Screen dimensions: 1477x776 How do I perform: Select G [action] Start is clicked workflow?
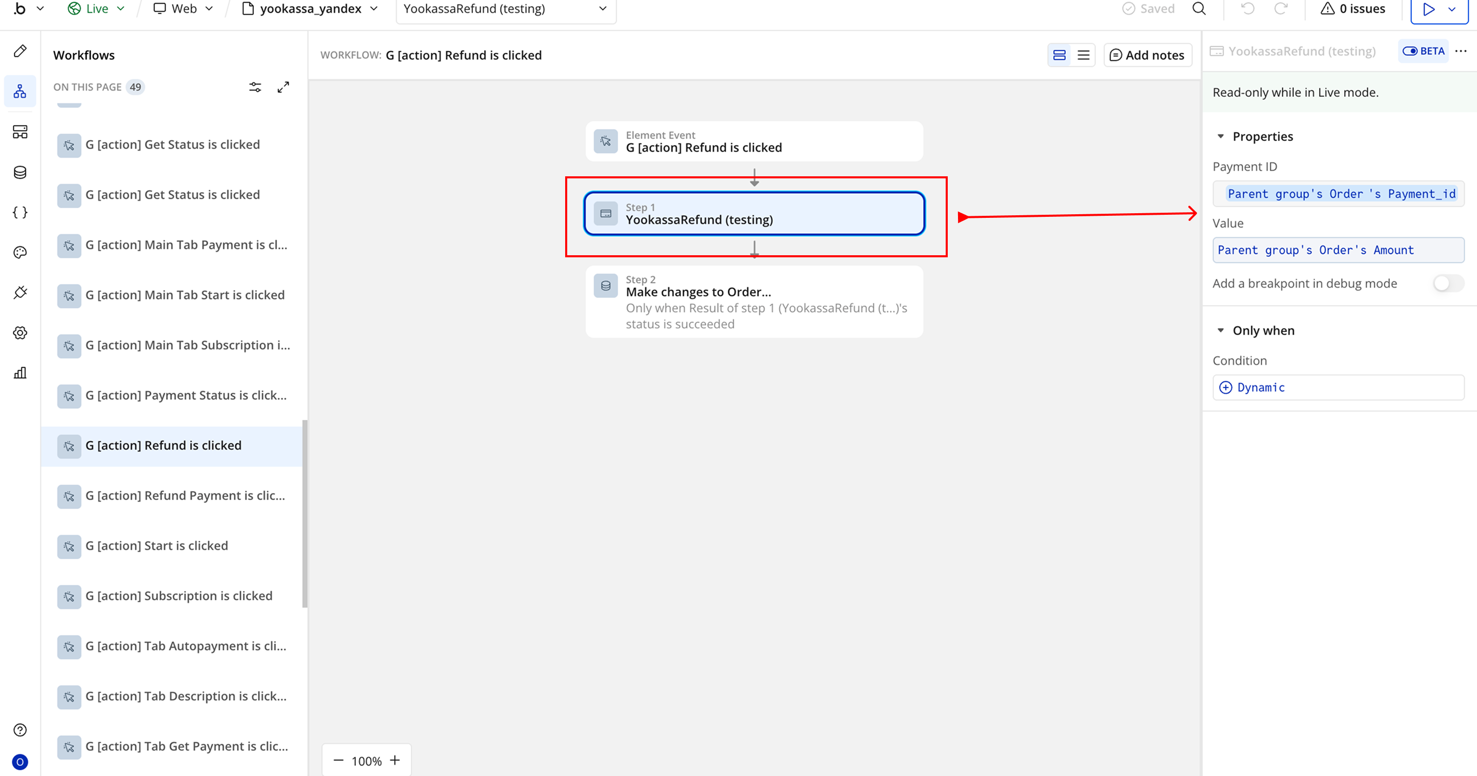tap(156, 545)
